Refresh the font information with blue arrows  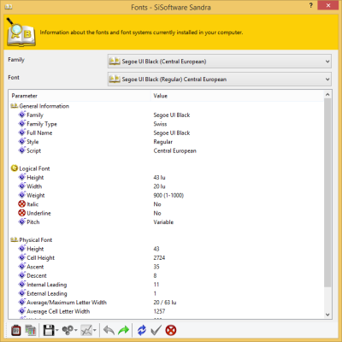click(x=142, y=330)
